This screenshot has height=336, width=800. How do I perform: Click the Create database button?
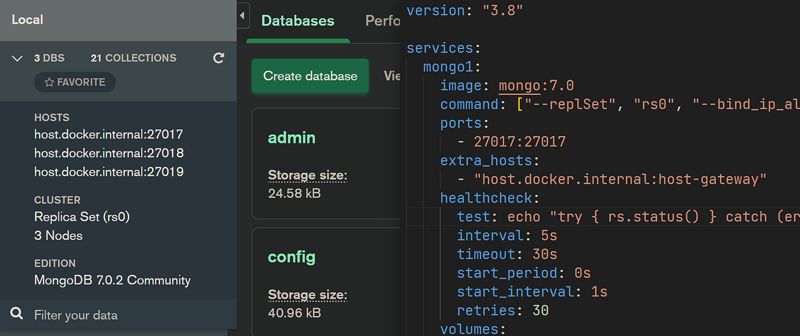point(310,75)
